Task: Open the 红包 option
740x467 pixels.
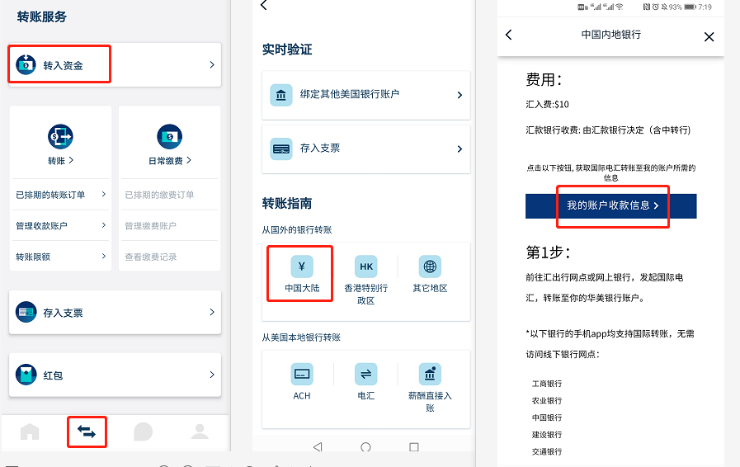Action: click(115, 375)
